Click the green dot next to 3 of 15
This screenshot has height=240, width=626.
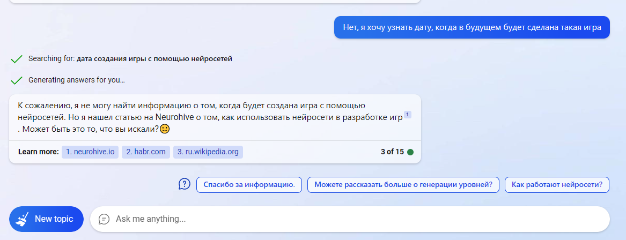click(x=410, y=152)
